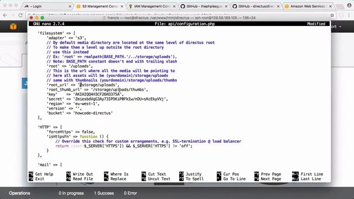The width and height of the screenshot is (354, 199).
Task: Click '1 Success' in S3 status bar
Action: coord(104,193)
